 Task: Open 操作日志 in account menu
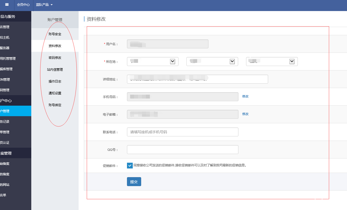pos(55,81)
